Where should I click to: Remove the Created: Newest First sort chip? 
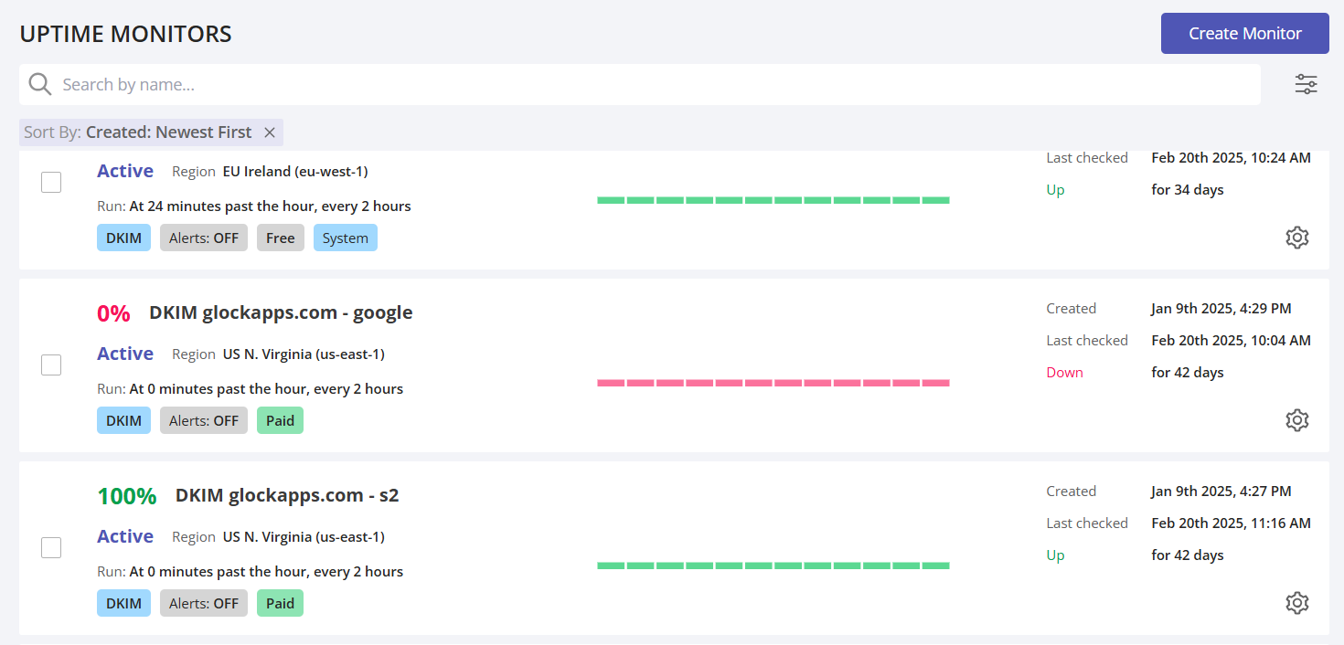[x=270, y=132]
